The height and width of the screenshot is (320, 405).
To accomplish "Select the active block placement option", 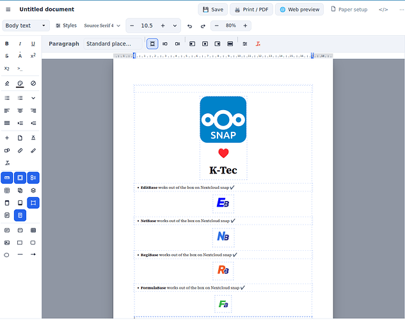I will click(x=152, y=44).
